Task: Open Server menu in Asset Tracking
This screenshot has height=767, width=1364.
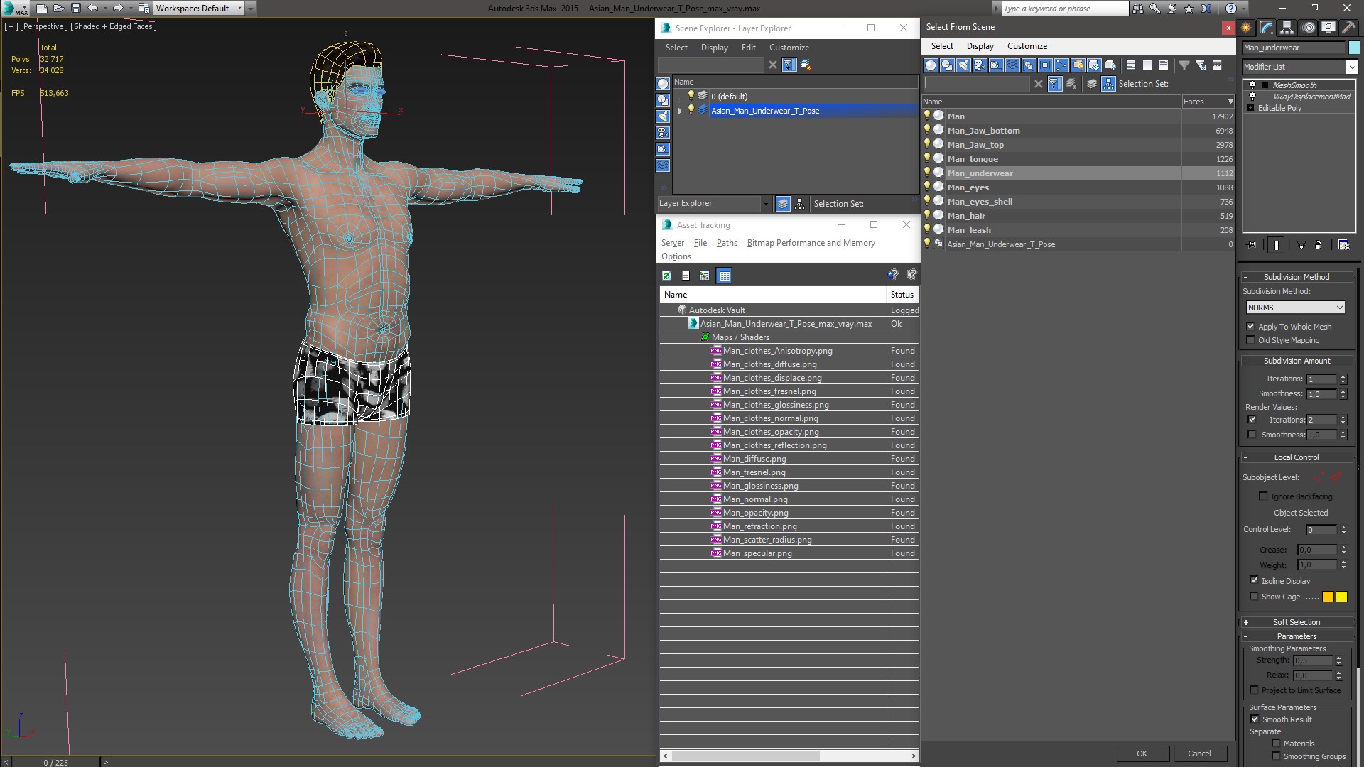Action: pyautogui.click(x=672, y=243)
